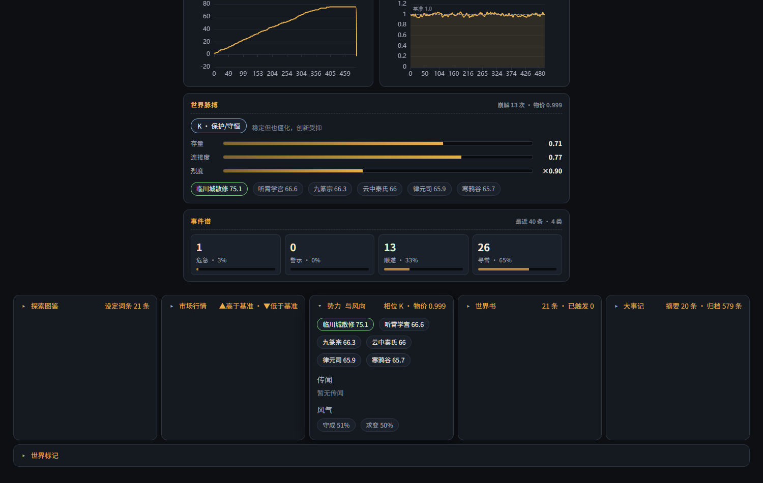Open the 顺遂 33% event card

(423, 255)
